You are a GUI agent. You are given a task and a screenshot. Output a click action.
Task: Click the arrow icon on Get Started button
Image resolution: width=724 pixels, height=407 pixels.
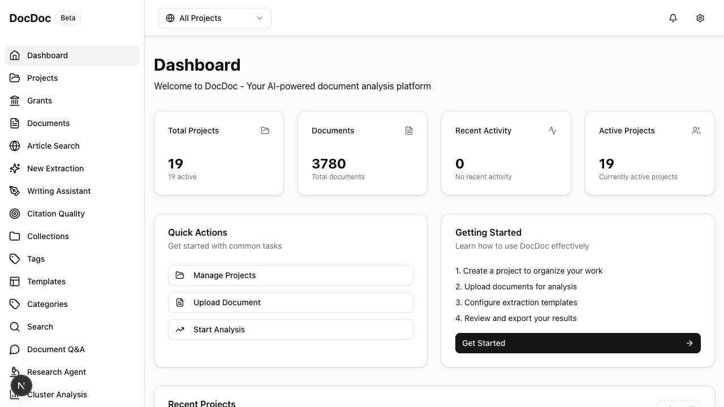[x=689, y=343]
